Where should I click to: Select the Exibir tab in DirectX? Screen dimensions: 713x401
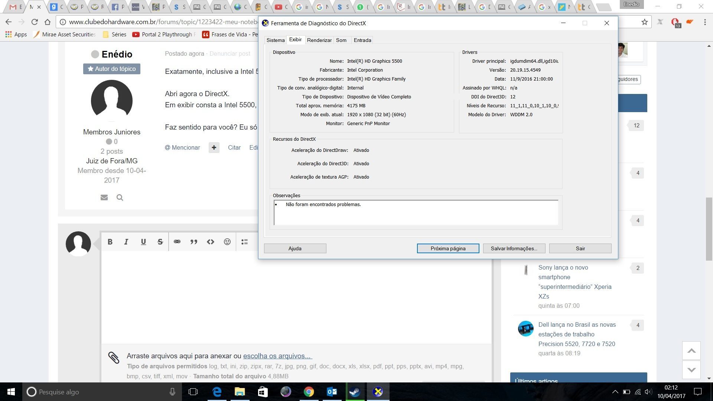coord(296,40)
